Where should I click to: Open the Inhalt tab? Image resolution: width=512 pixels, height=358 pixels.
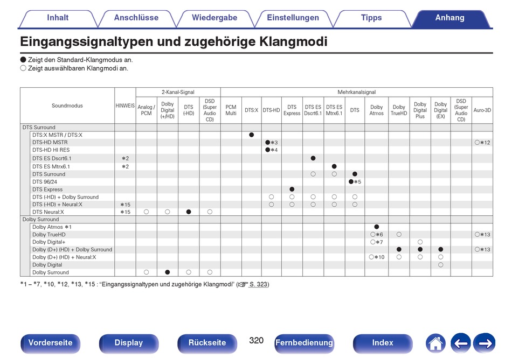point(58,18)
